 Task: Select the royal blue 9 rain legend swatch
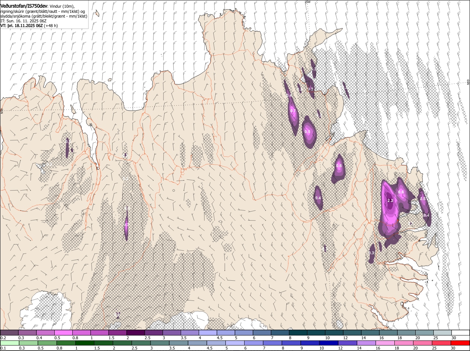(x=310, y=343)
